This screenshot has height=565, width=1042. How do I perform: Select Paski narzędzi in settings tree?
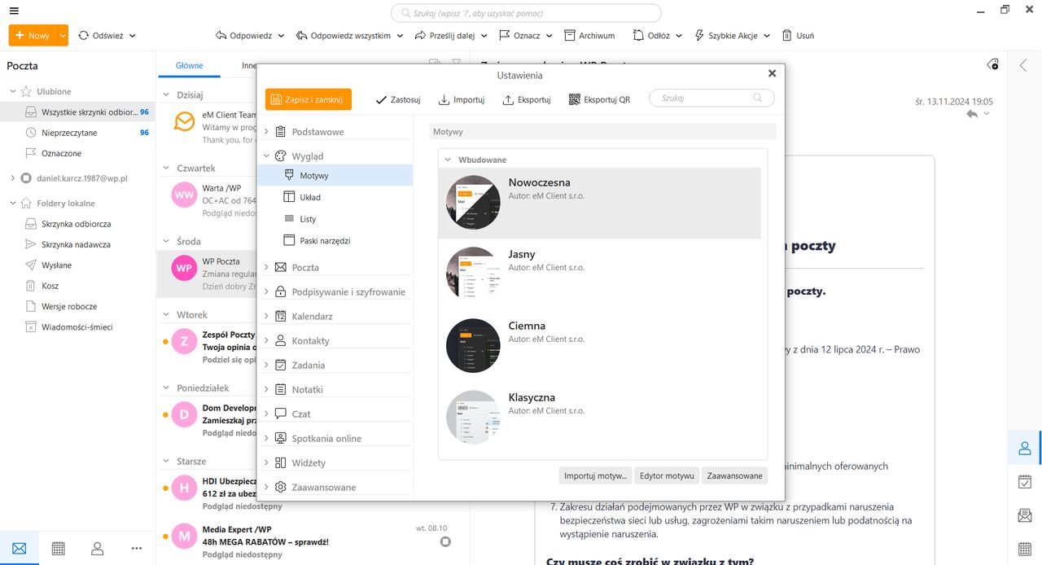tap(335, 241)
